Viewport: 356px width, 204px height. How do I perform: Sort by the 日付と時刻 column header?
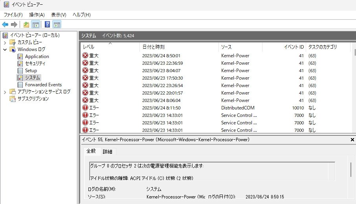[179, 47]
